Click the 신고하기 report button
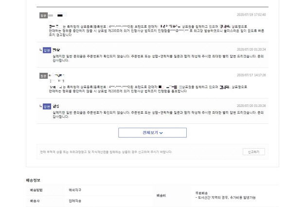The width and height of the screenshot is (287, 207). pyautogui.click(x=254, y=152)
